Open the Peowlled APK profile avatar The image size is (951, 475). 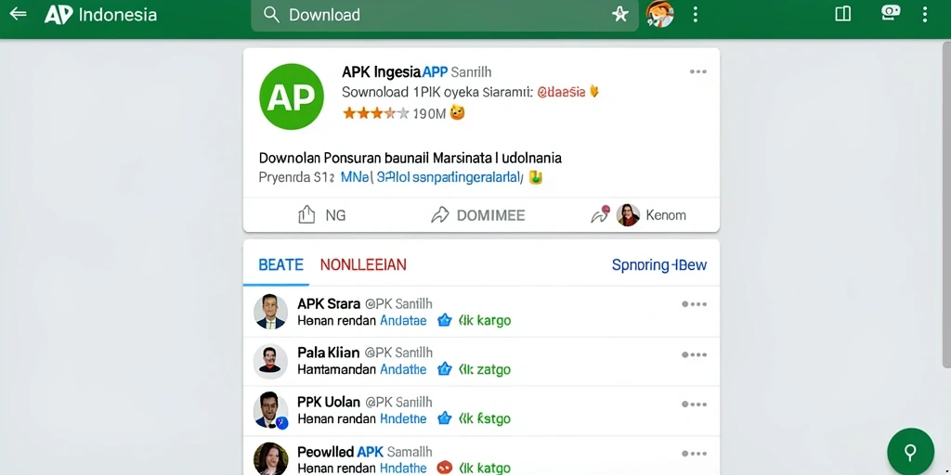[x=270, y=458]
